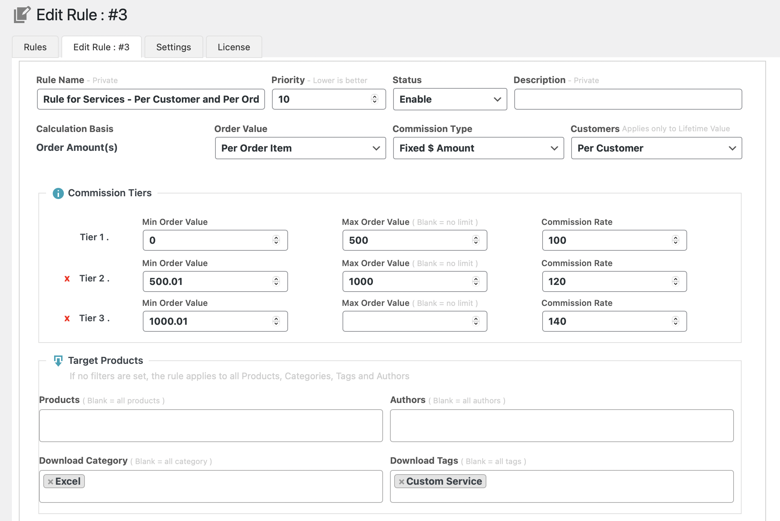Viewport: 780px width, 521px height.
Task: Click the 'If no filters are set' hint text
Action: point(240,376)
